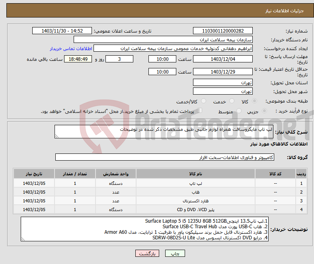Click the delivery city field تهران
The width and height of the screenshot is (314, 264).
click(223, 91)
